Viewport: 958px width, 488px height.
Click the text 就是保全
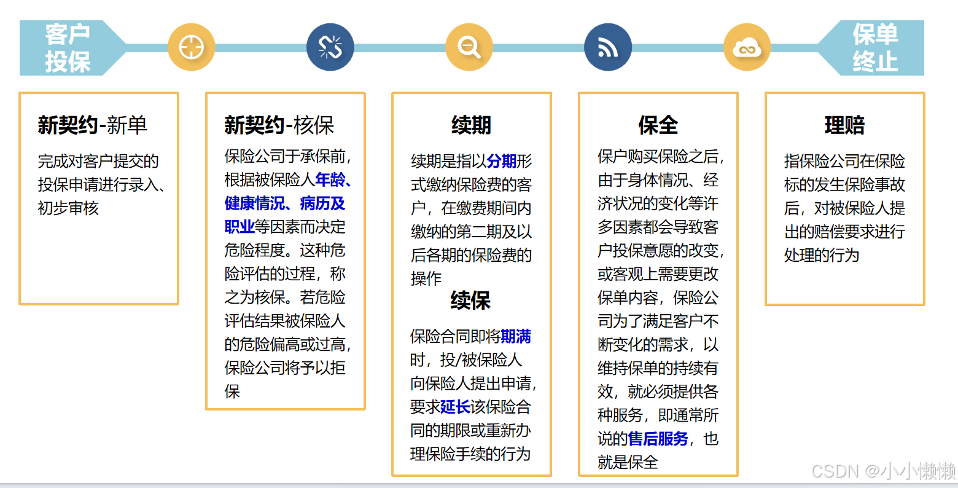pos(628,462)
